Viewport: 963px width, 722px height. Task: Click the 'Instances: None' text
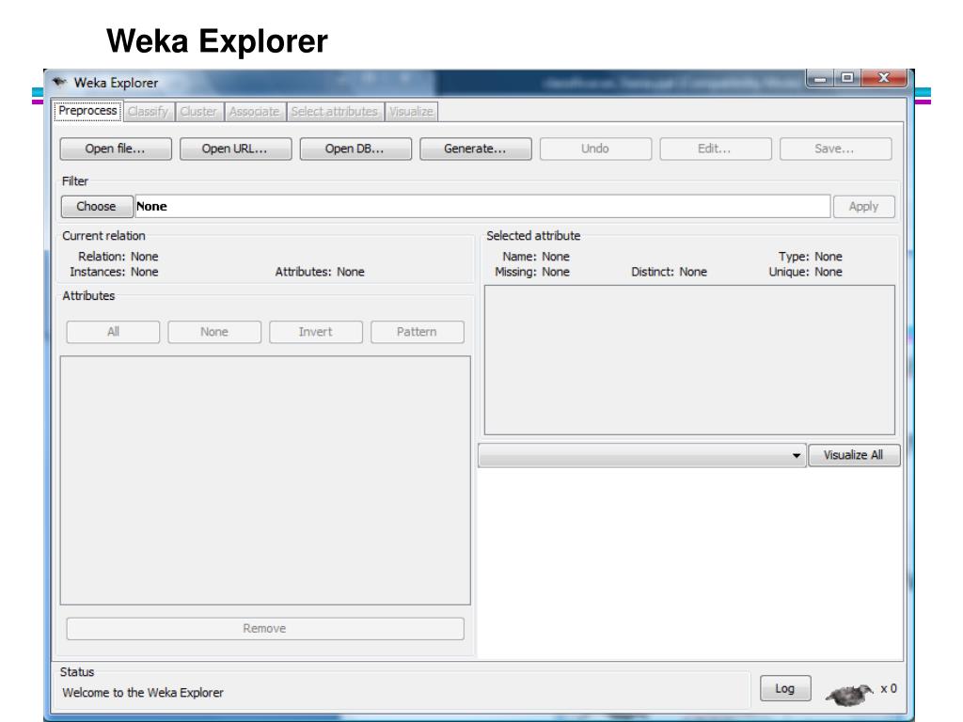click(x=114, y=272)
